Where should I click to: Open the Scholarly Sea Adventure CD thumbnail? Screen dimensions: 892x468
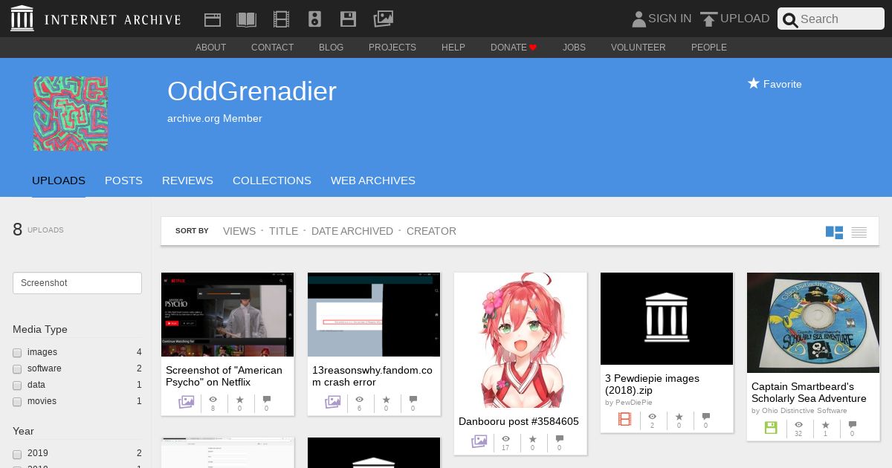click(813, 322)
